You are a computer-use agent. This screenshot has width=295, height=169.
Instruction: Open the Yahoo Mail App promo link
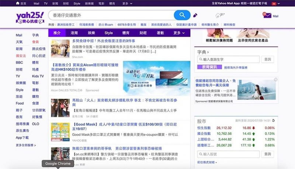pyautogui.click(x=239, y=3)
